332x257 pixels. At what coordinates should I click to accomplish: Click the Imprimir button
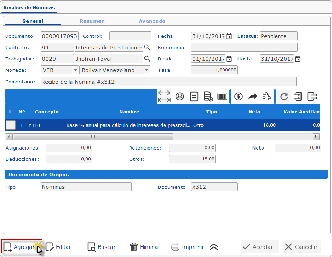(188, 247)
